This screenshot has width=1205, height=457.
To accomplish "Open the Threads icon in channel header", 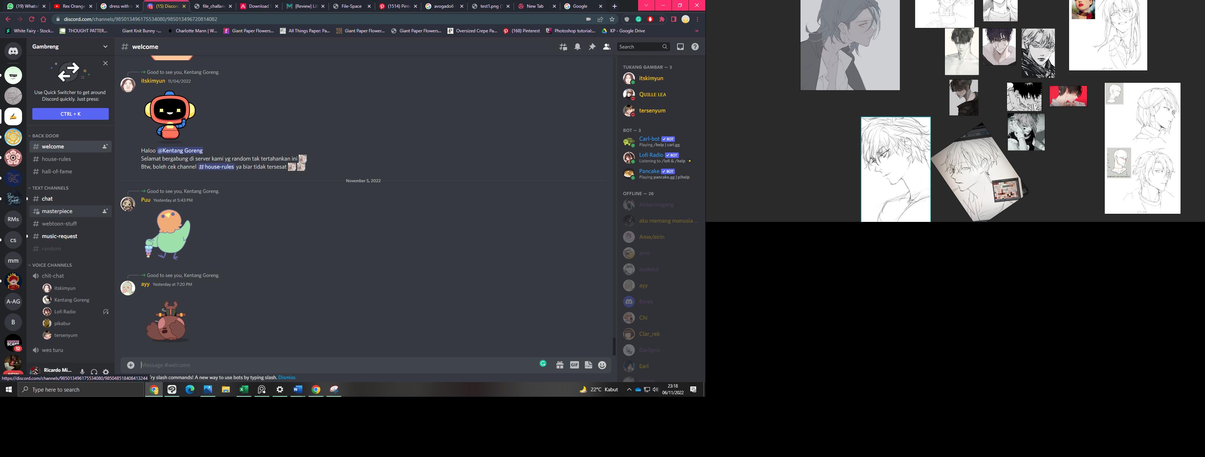I will pyautogui.click(x=563, y=47).
